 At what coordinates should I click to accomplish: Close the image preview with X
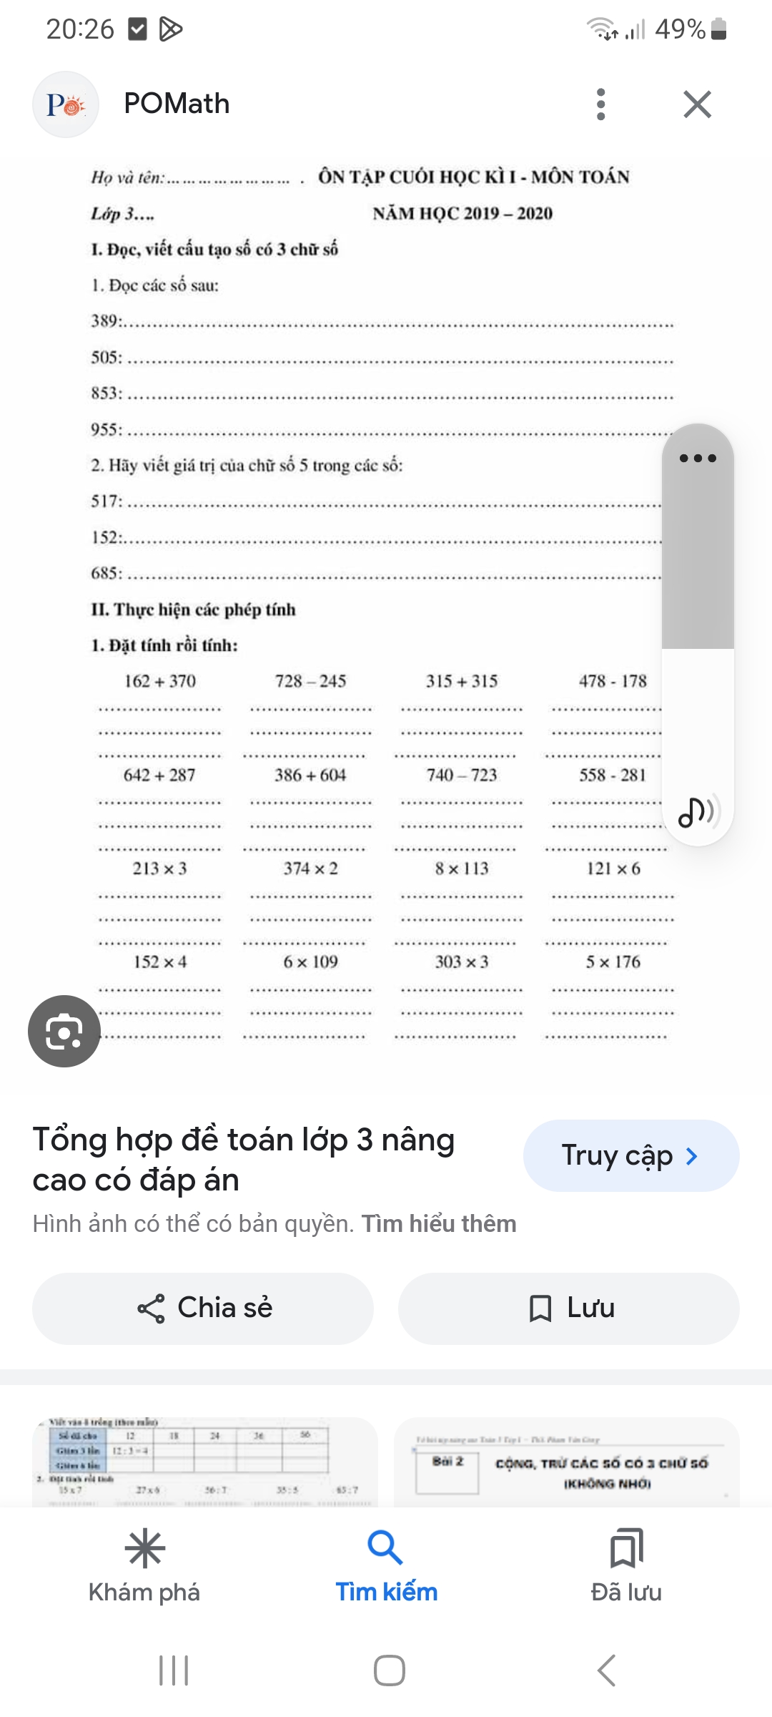pyautogui.click(x=697, y=104)
